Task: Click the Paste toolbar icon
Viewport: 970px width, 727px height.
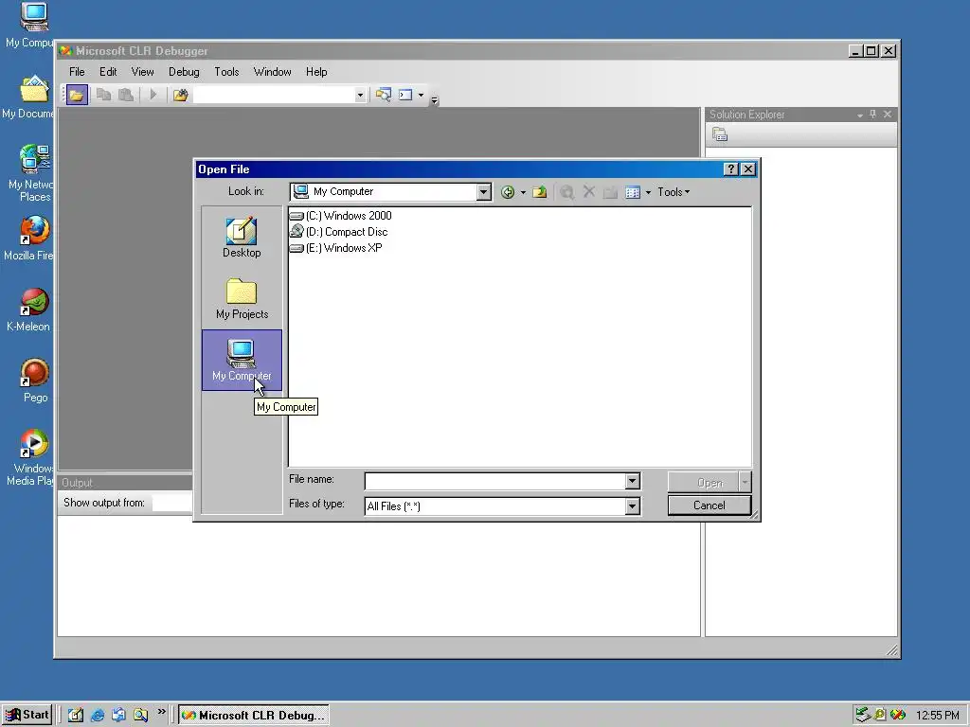Action: (126, 95)
